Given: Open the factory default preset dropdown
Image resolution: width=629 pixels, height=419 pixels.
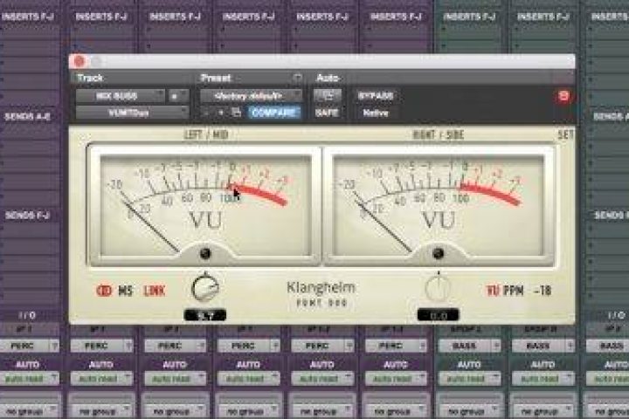Looking at the screenshot, I should pyautogui.click(x=251, y=95).
